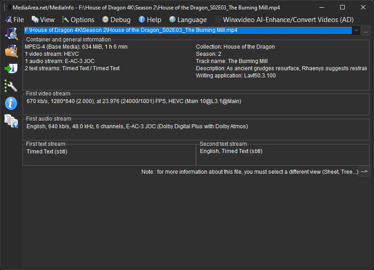Click '1 video stream: HEVC' text

(x=52, y=54)
